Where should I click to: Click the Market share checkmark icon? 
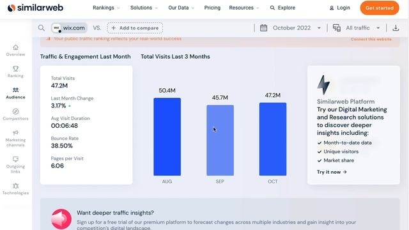tap(320, 160)
